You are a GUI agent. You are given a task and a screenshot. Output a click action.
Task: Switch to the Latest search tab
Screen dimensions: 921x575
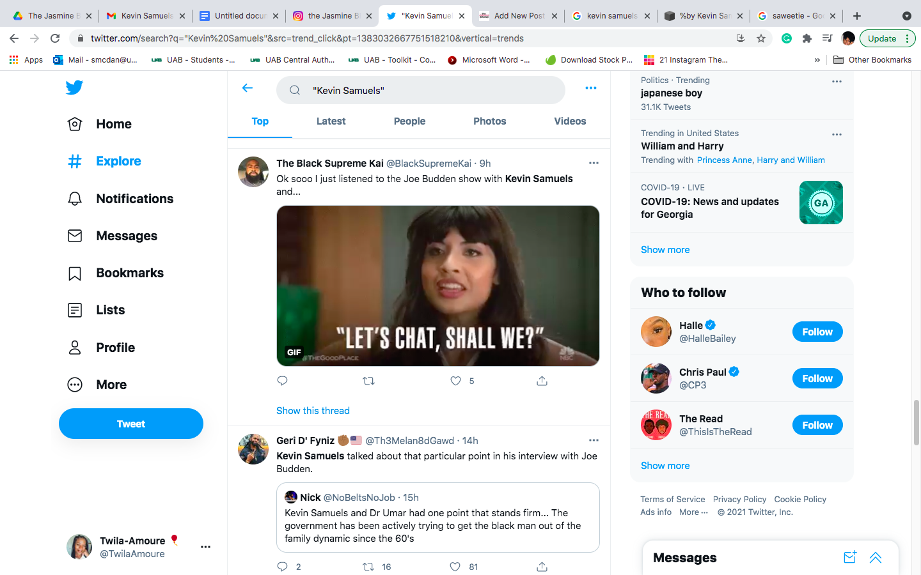[x=331, y=121]
